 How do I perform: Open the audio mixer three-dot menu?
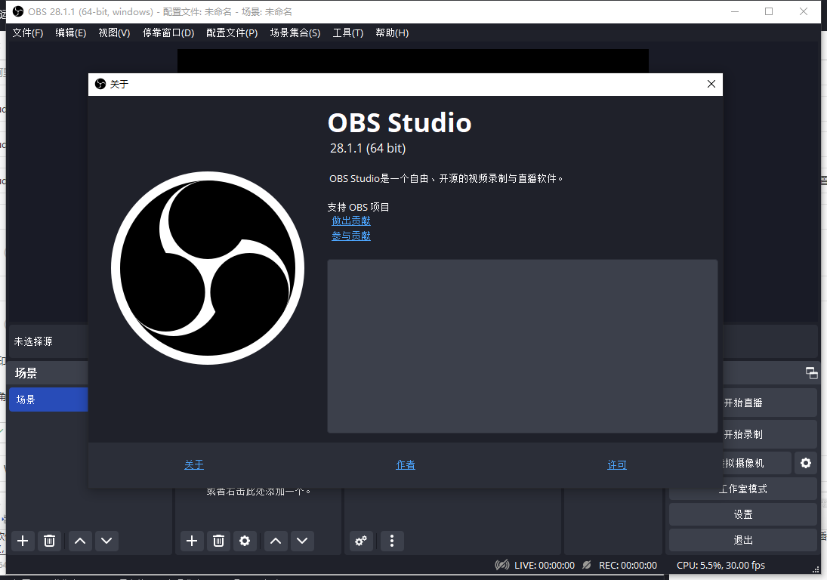click(391, 541)
